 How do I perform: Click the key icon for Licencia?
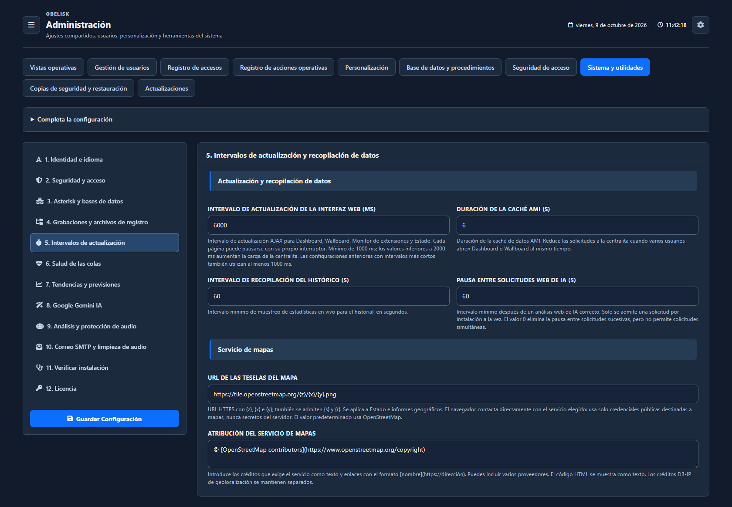[39, 389]
